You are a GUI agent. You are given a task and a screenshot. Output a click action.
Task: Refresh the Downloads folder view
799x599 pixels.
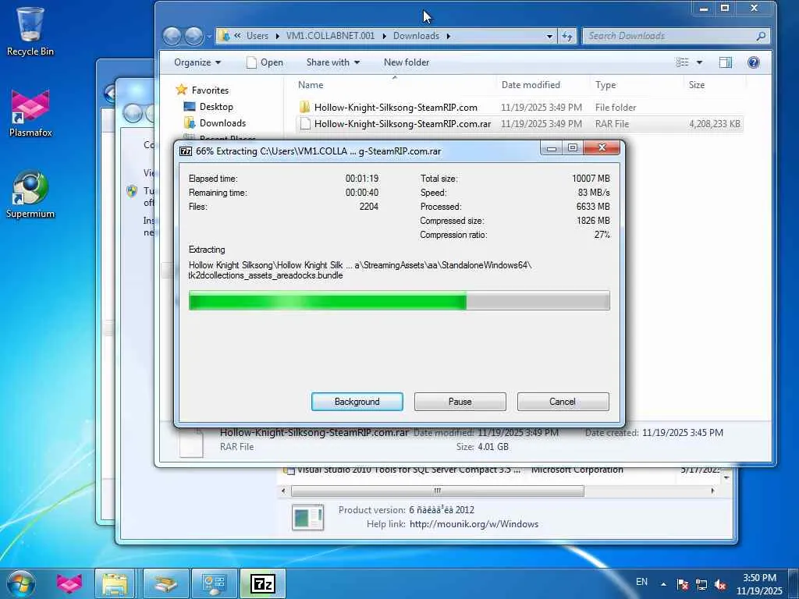[566, 36]
